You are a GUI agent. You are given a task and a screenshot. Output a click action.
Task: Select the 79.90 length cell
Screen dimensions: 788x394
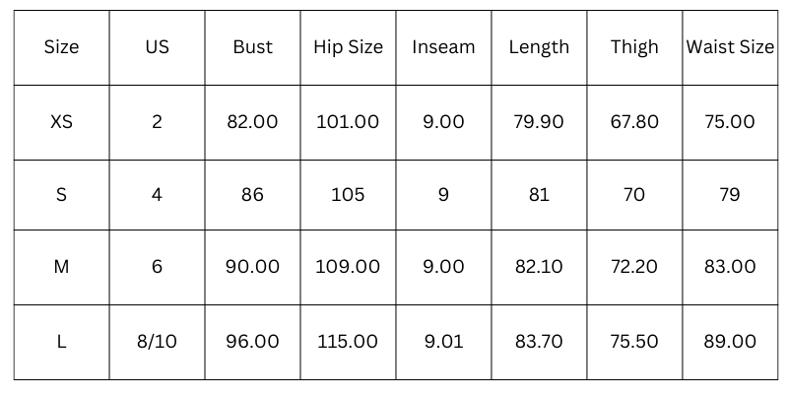click(x=539, y=122)
